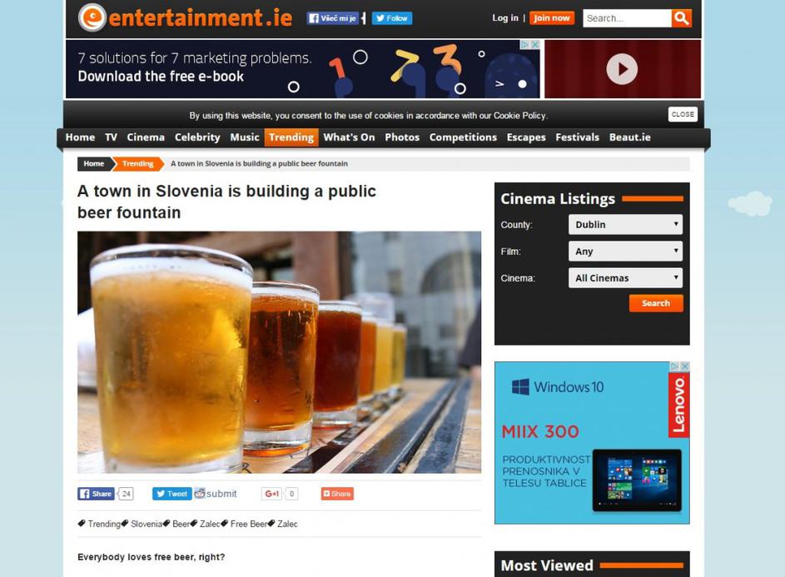This screenshot has width=785, height=577.
Task: Share the article on Facebook
Action: pyautogui.click(x=96, y=494)
